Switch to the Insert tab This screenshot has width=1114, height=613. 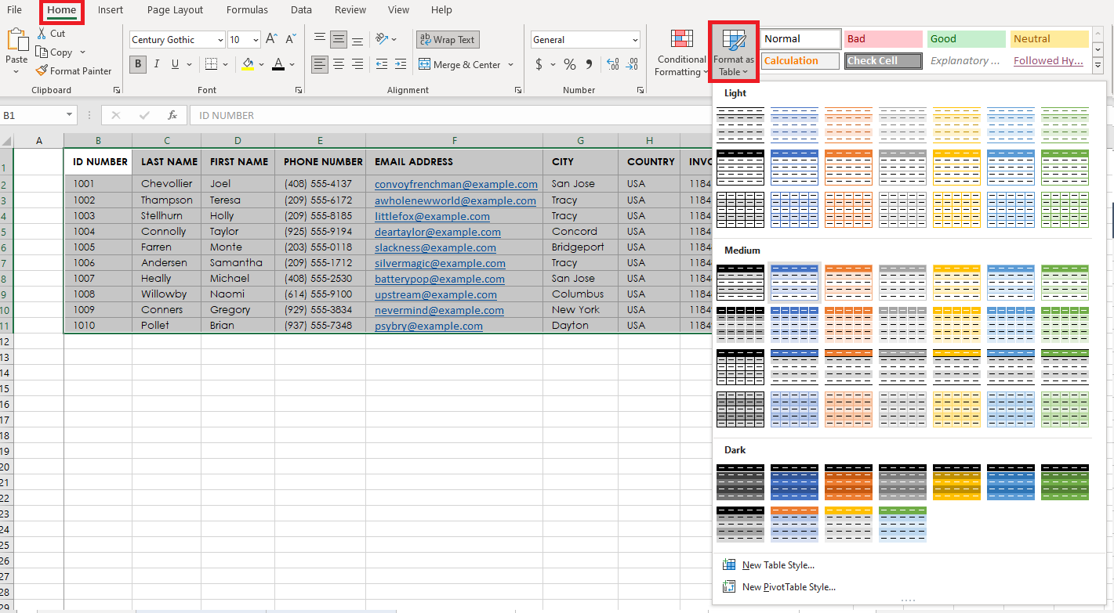coord(111,10)
